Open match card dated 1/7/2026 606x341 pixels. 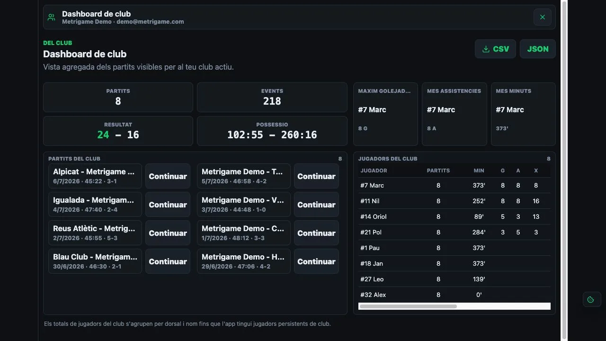pyautogui.click(x=244, y=233)
